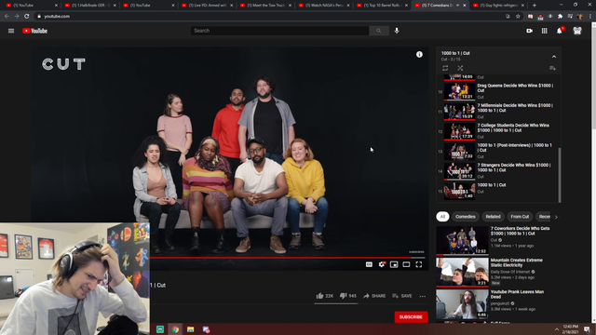Open the YouTube apps grid

pyautogui.click(x=544, y=31)
